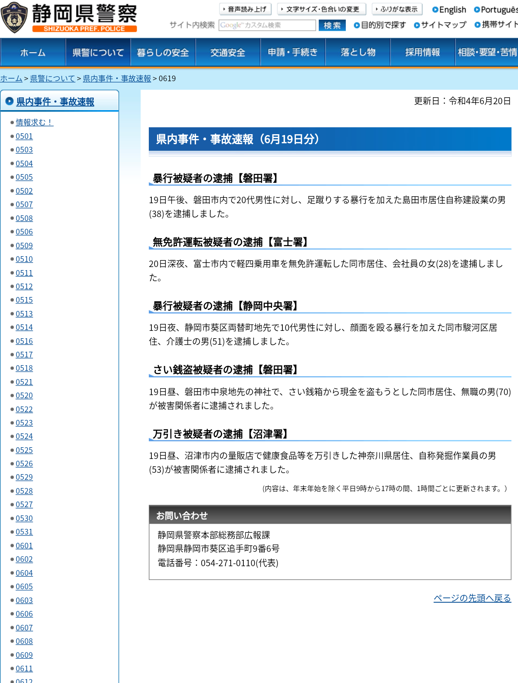518x683 pixels.
Task: Open sidebar entry 0611
Action: coord(24,669)
